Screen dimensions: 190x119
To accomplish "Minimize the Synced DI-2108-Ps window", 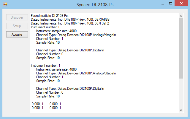I will pyautogui.click(x=163, y=4).
